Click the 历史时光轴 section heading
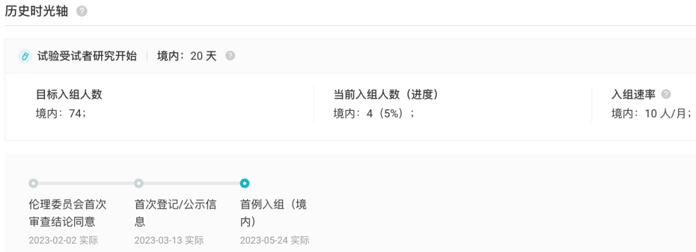Image resolution: width=696 pixels, height=252 pixels. pyautogui.click(x=36, y=12)
